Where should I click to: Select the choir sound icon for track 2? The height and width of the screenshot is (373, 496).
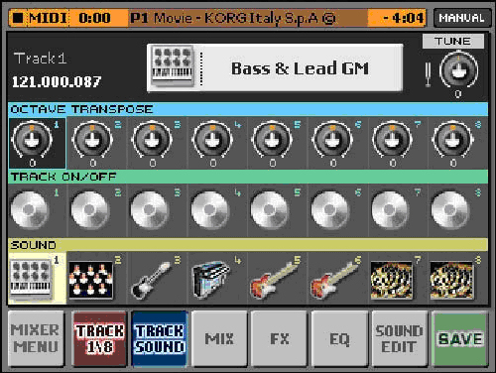point(91,280)
